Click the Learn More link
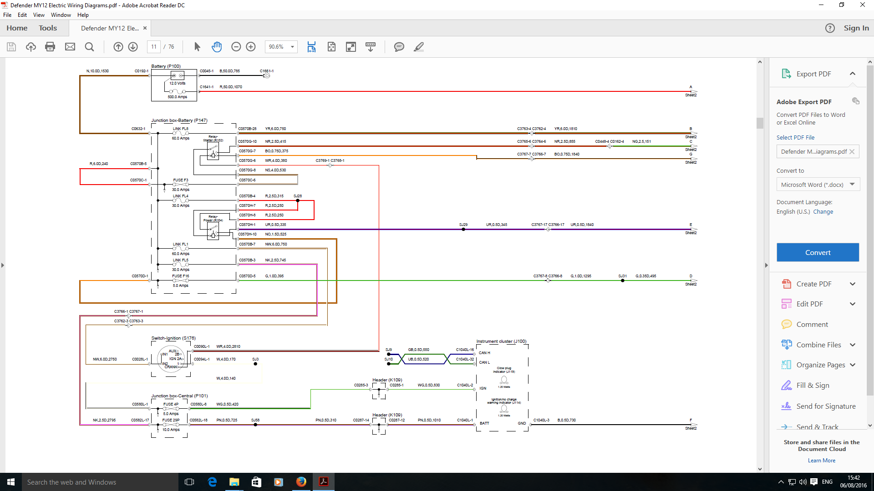Viewport: 874px width, 491px height. (x=821, y=461)
